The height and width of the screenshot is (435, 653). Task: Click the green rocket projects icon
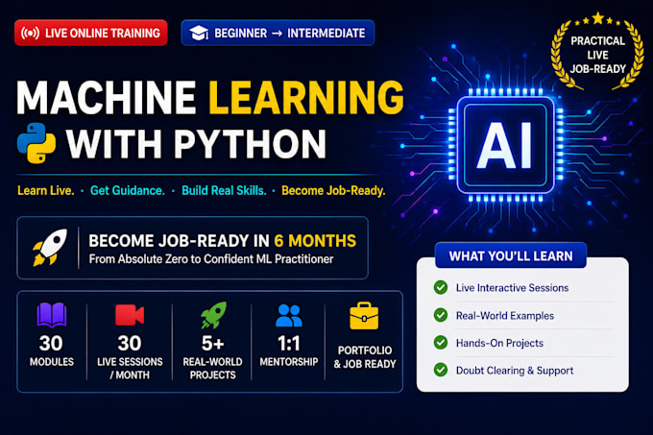(x=213, y=315)
